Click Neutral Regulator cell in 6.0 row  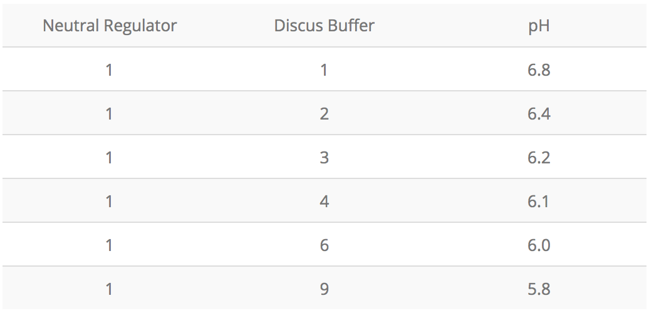point(109,245)
